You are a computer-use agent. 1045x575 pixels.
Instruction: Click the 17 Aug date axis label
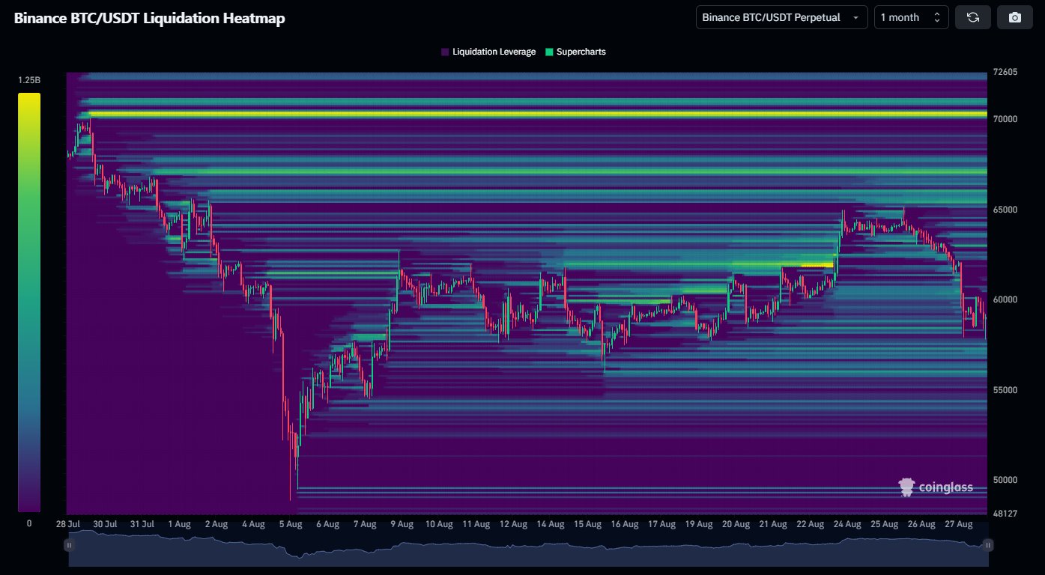[661, 524]
